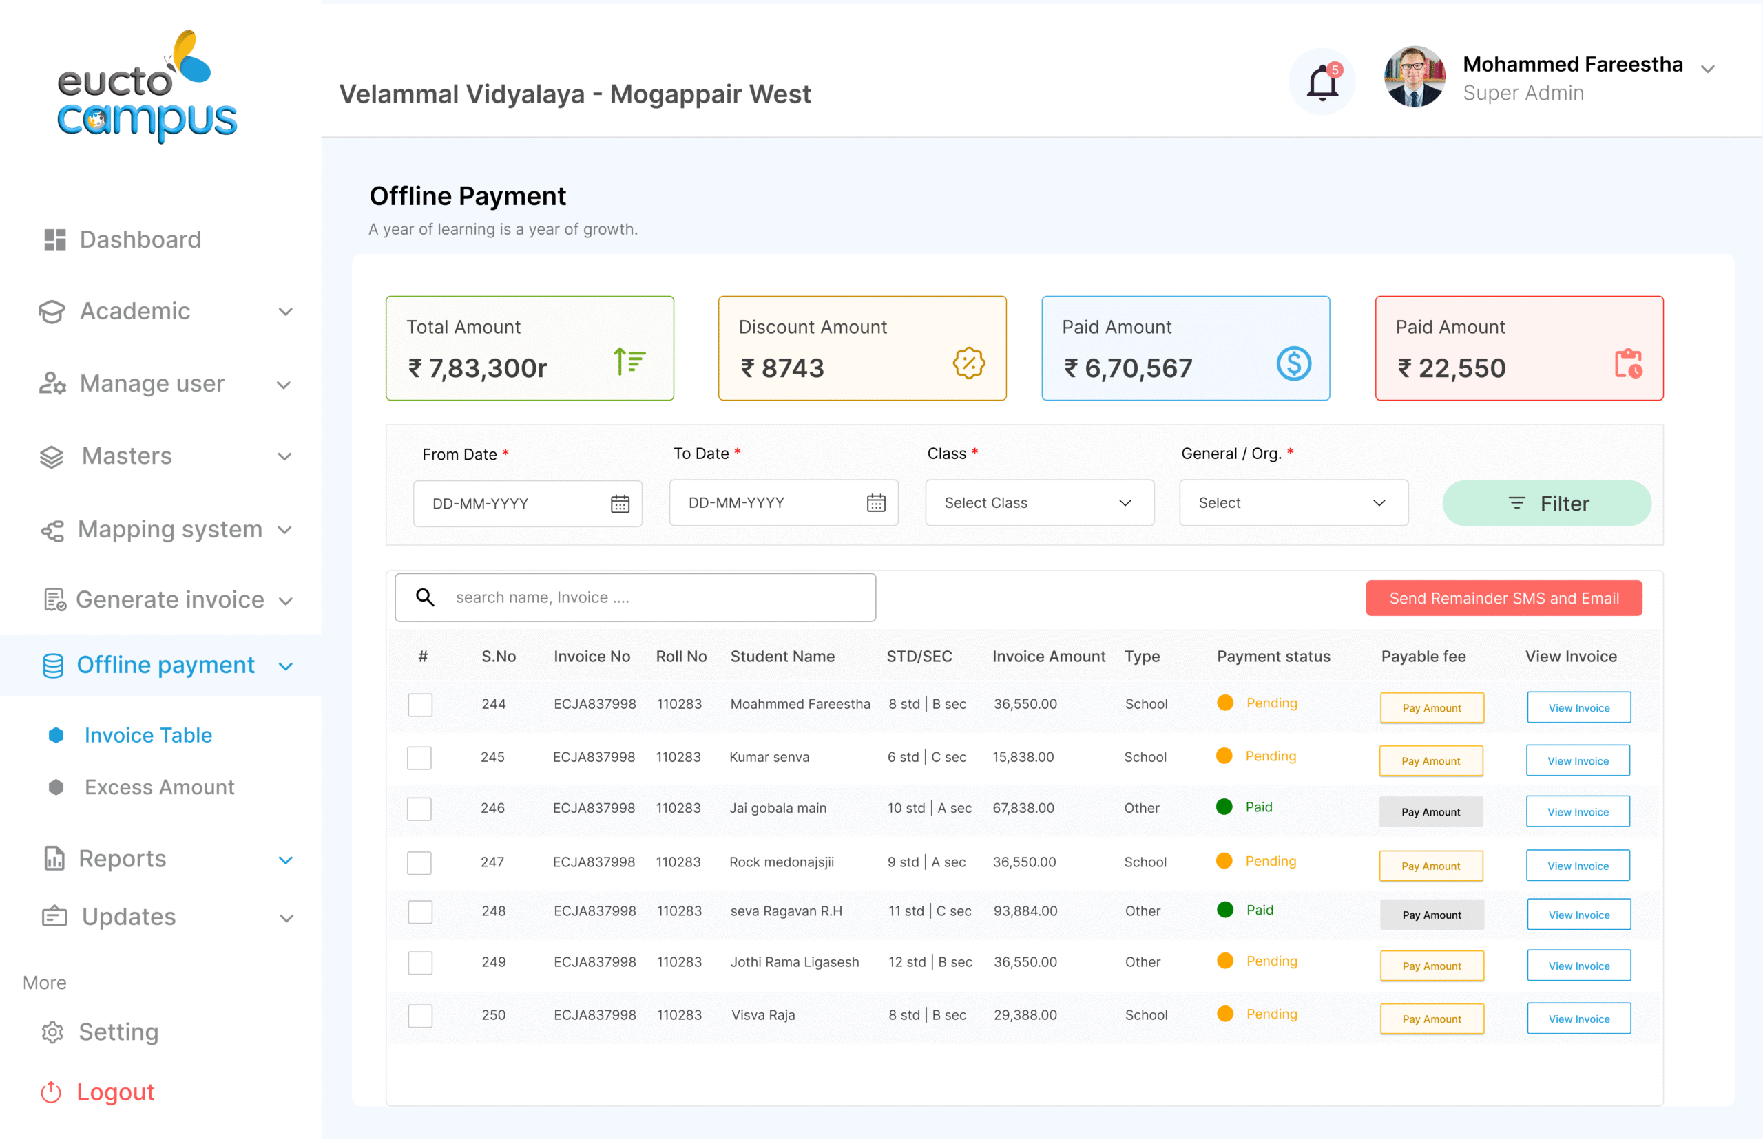Click Pay Amount for Jothi Rama Ligasesh
Image resolution: width=1763 pixels, height=1139 pixels.
tap(1432, 966)
